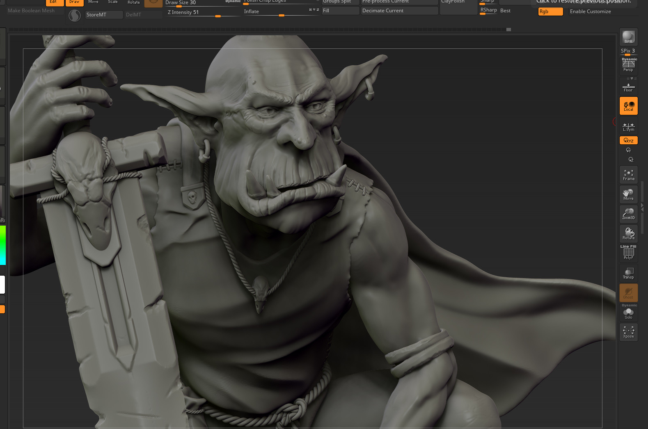Toggle Transp transparency mode
The height and width of the screenshot is (429, 648).
[628, 273]
